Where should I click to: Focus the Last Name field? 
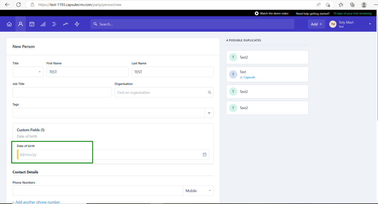point(173,72)
